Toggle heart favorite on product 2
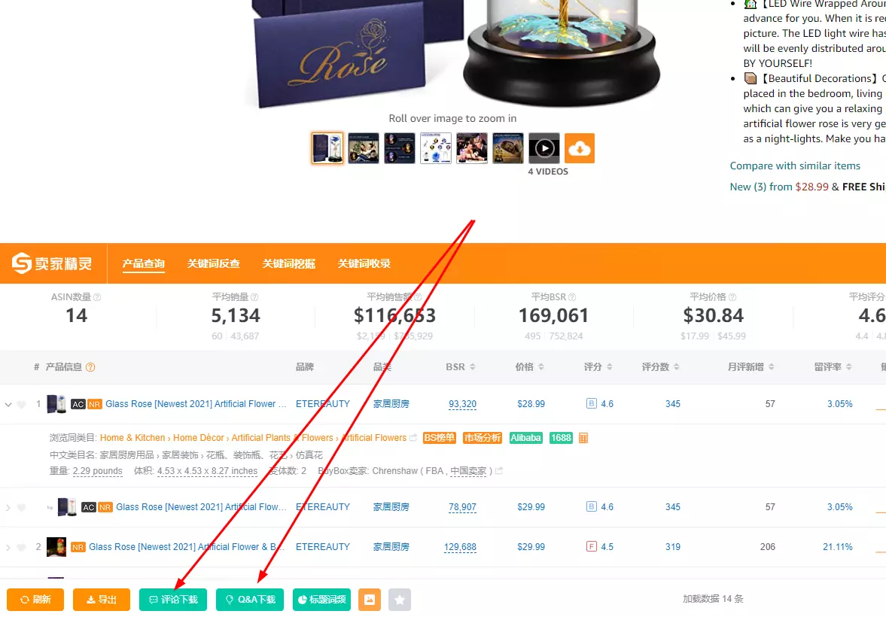 point(22,548)
